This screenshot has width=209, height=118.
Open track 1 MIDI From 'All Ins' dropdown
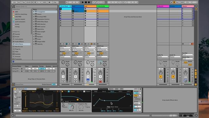(x=65, y=48)
